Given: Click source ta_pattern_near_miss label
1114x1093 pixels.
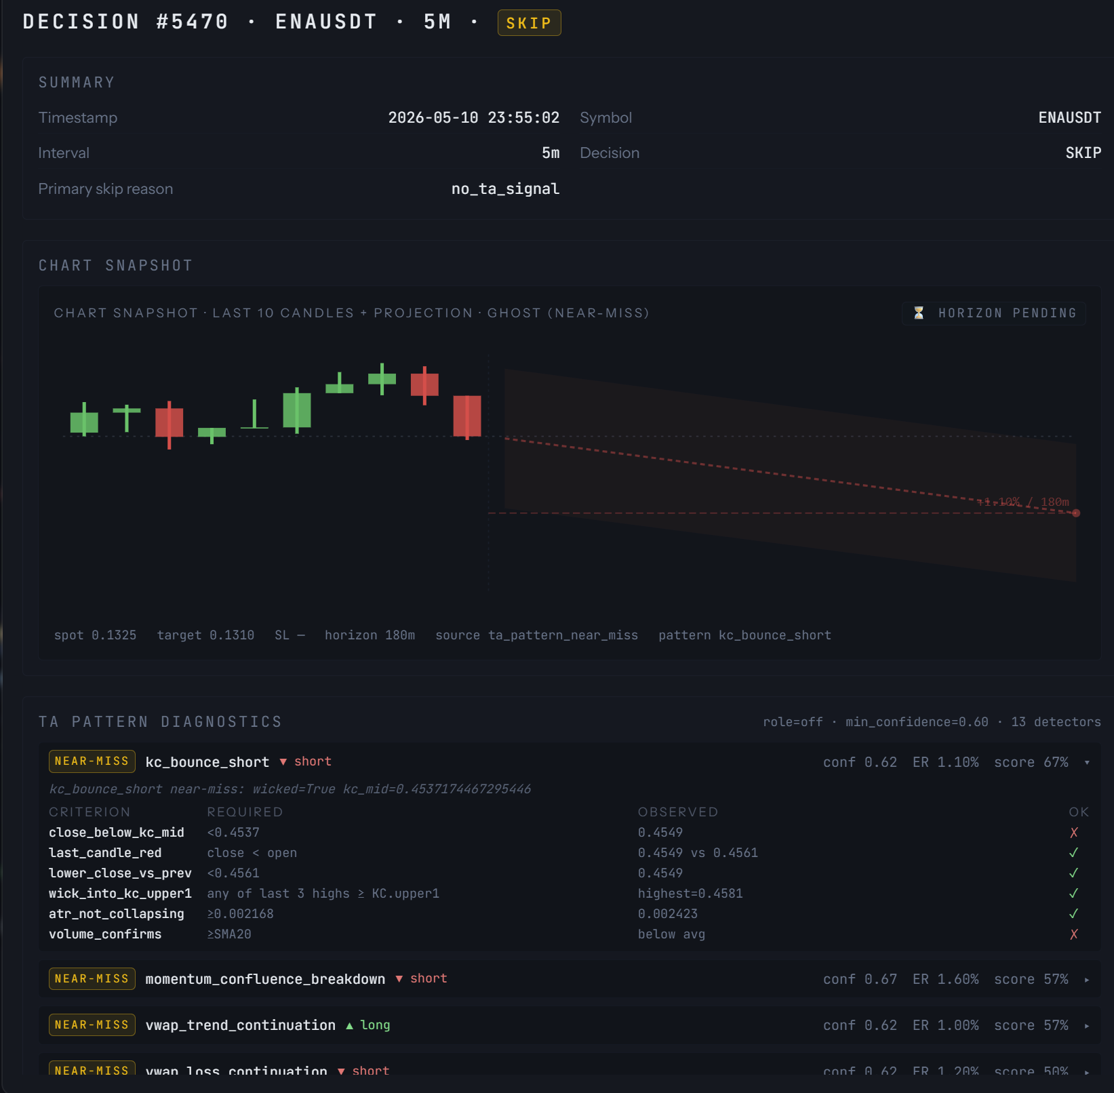Looking at the screenshot, I should [536, 635].
